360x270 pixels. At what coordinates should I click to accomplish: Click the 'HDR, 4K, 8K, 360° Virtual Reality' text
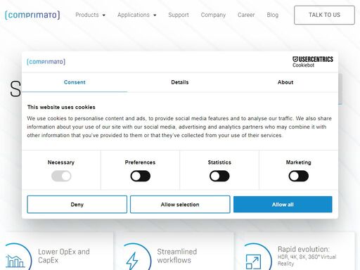click(307, 260)
